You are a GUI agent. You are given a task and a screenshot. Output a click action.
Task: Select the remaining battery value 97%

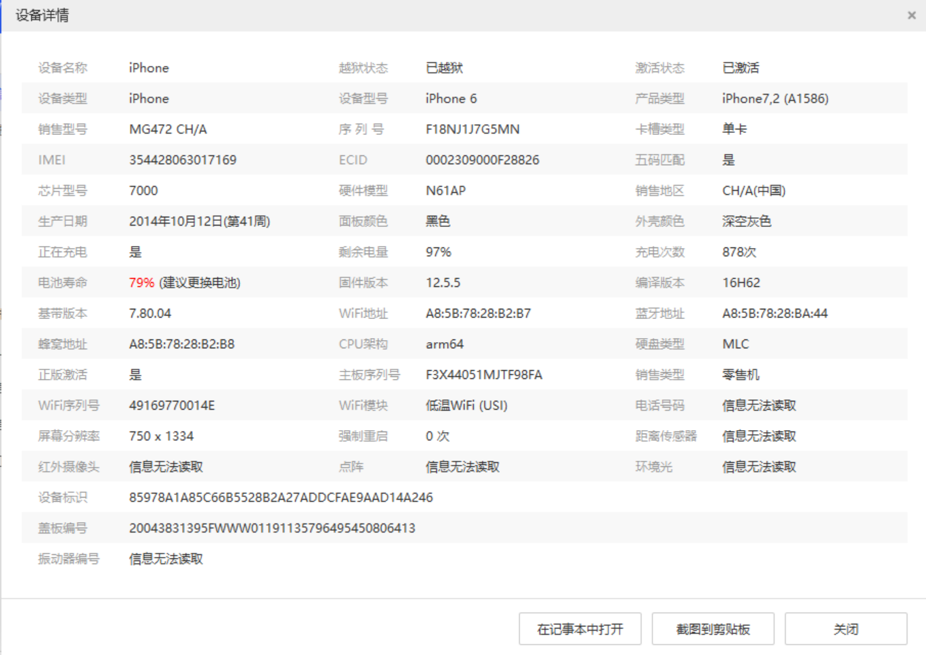tap(438, 252)
